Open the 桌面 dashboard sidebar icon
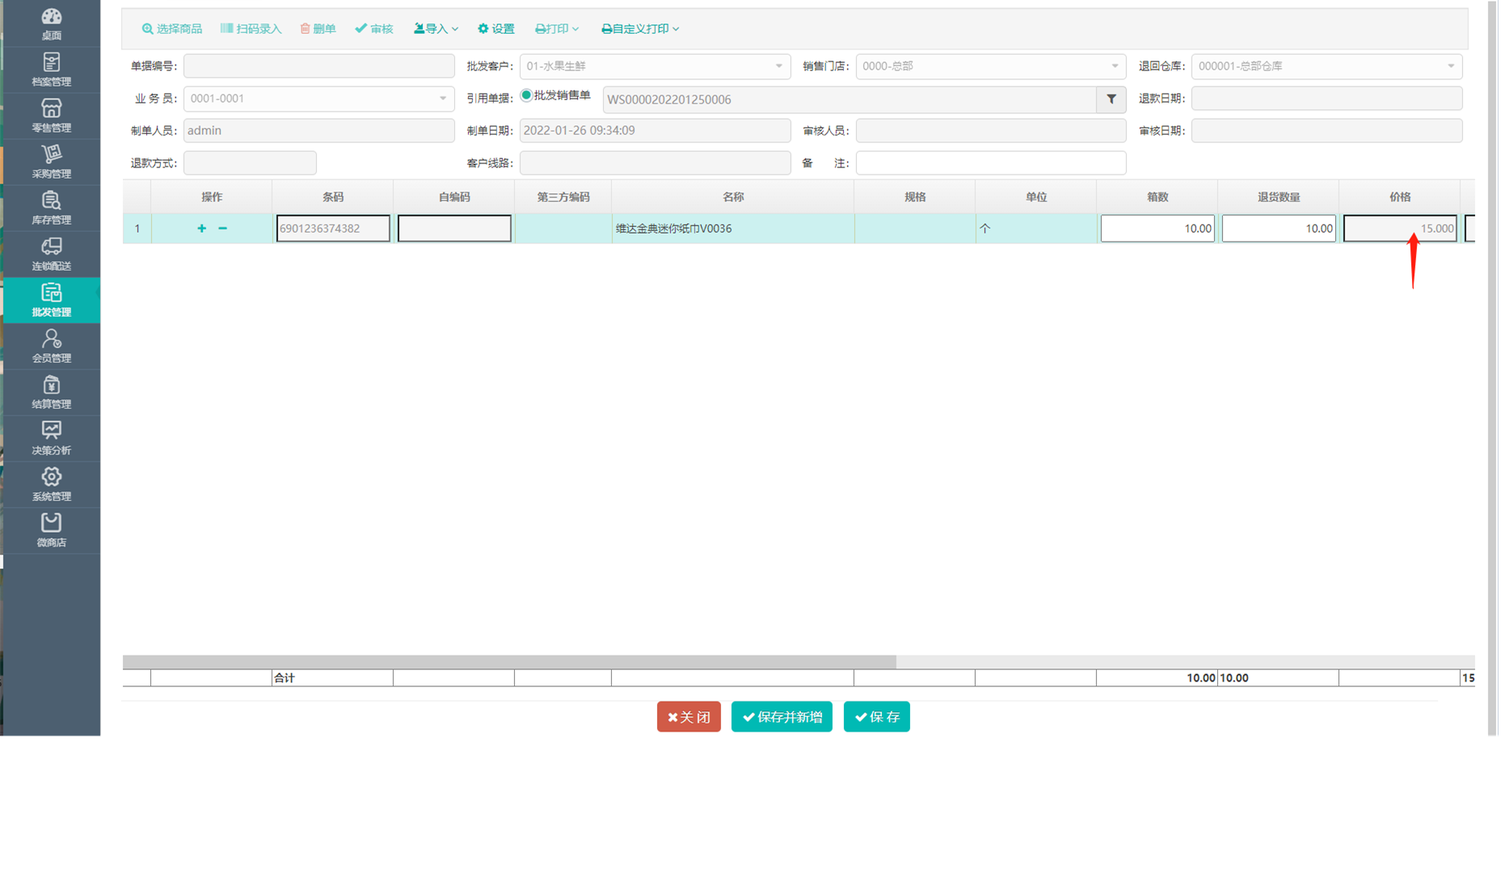The width and height of the screenshot is (1505, 873). pos(51,23)
